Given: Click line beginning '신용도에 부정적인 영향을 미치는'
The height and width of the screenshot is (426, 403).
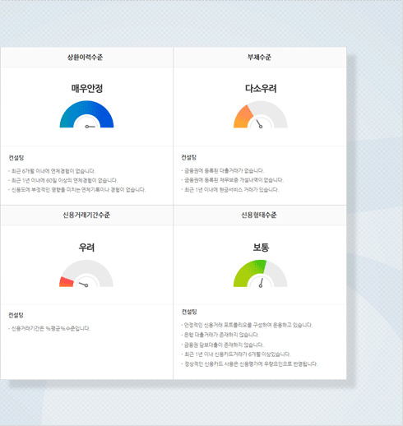Looking at the screenshot, I should tap(78, 190).
